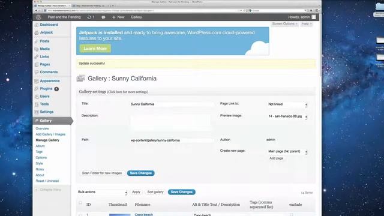Click Save Changes in Gallery settings
This screenshot has height=216, width=384.
click(x=140, y=173)
